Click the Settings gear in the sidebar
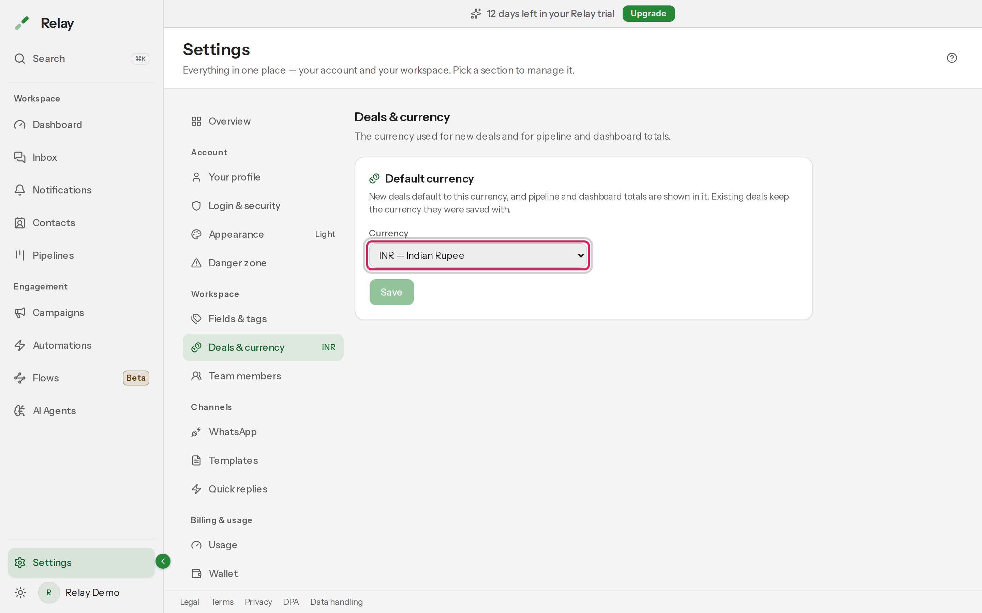Viewport: 982px width, 613px height. coord(19,563)
